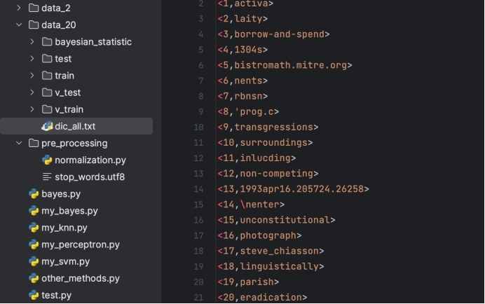Screen dimensions: 485x304
Task: Click the folder icon of pre_processing
Action: (34, 143)
